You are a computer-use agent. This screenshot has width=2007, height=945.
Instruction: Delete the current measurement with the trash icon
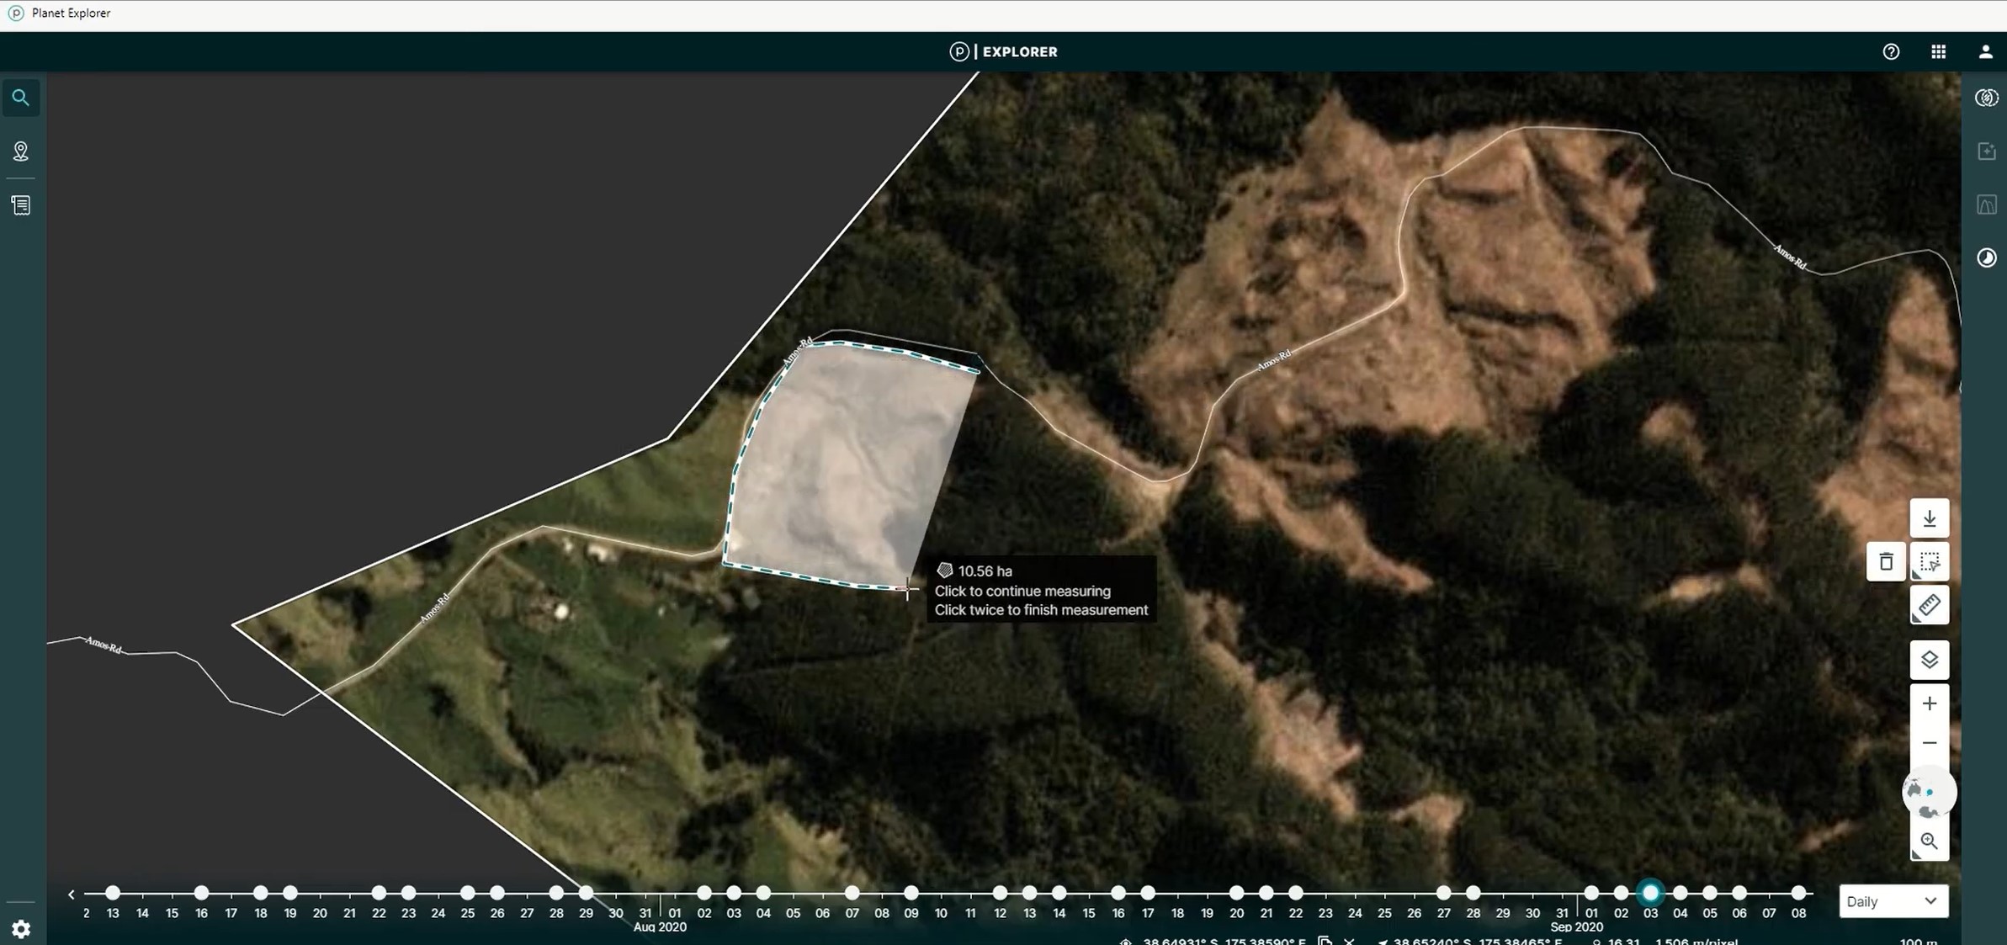tap(1886, 561)
